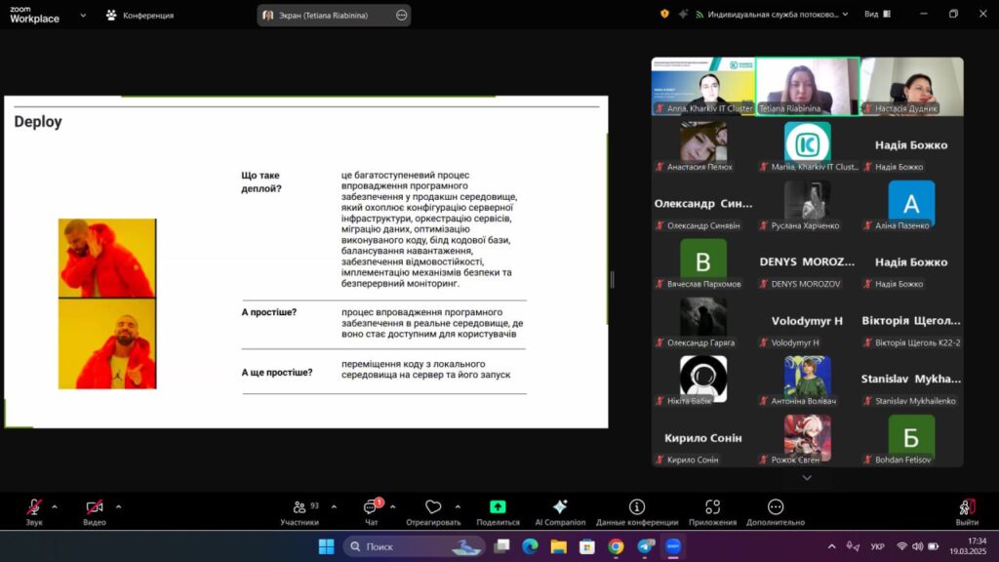
Task: Open the Дополнительно more options menu
Action: click(x=776, y=512)
